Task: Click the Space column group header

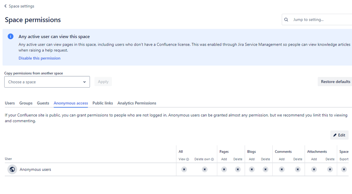Action: pyautogui.click(x=344, y=152)
